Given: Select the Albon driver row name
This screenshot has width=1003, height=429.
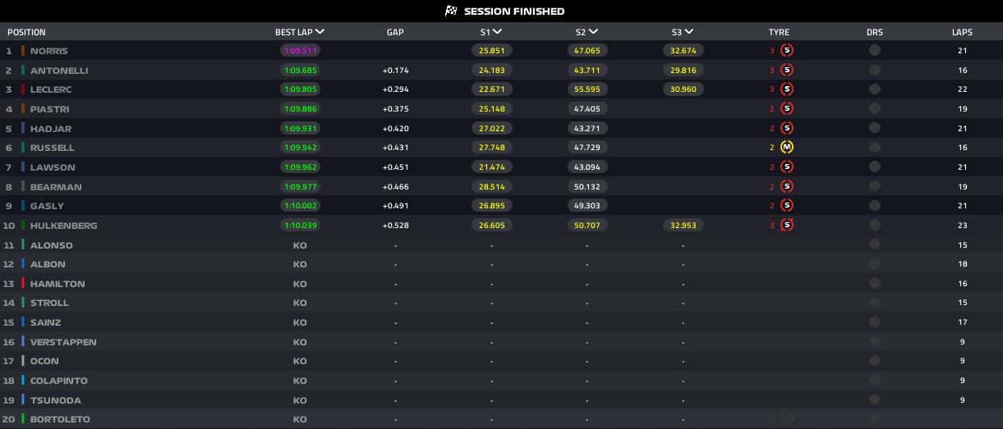Looking at the screenshot, I should point(48,264).
